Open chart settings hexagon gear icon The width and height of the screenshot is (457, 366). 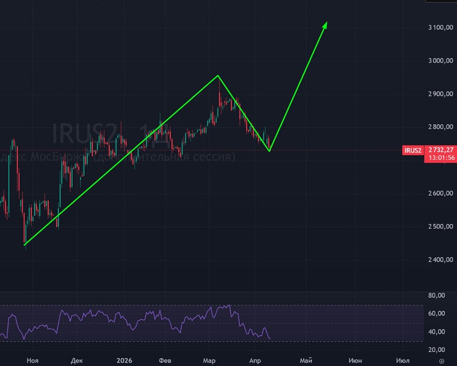click(441, 361)
